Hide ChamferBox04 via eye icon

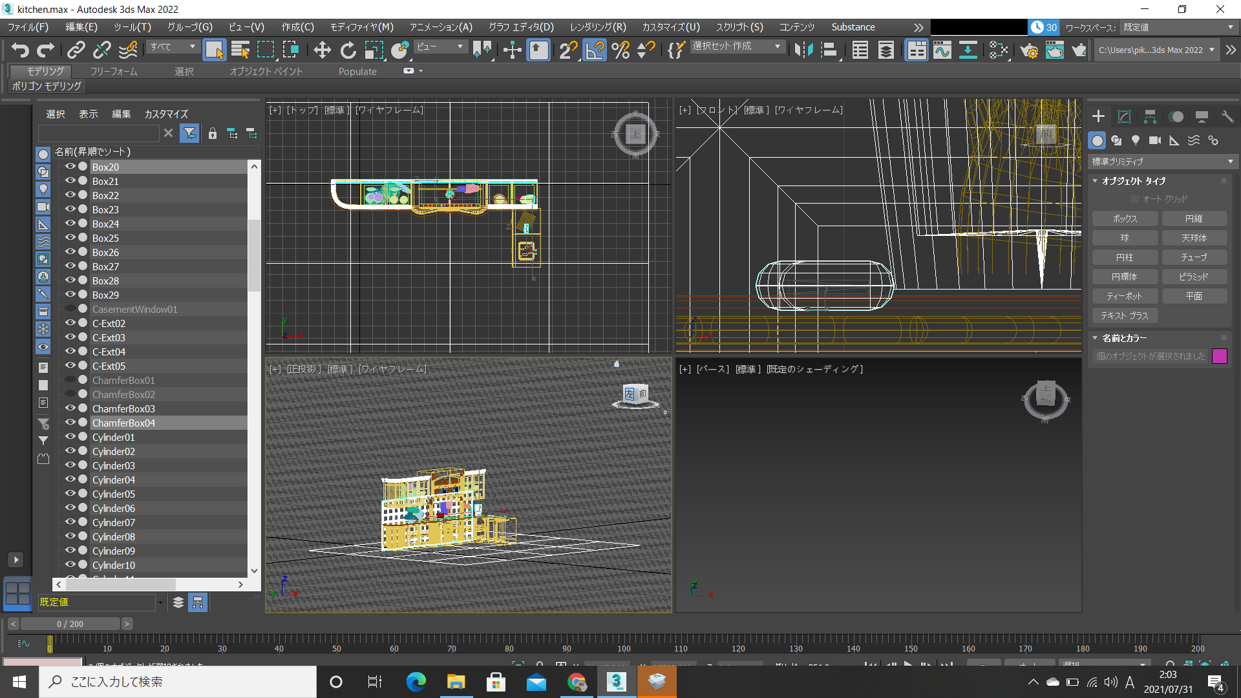pos(70,423)
